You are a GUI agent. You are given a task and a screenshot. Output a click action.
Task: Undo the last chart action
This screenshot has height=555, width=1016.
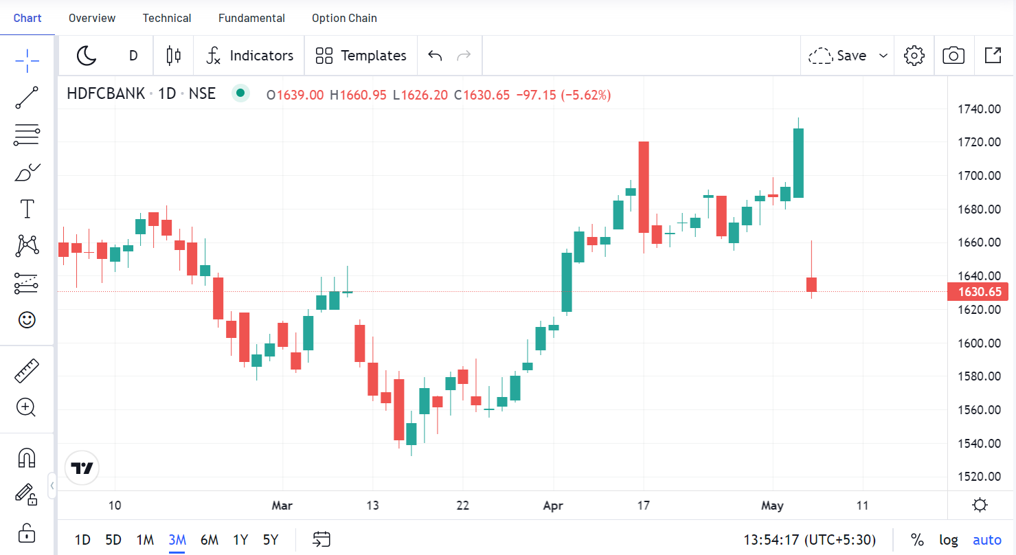point(435,56)
